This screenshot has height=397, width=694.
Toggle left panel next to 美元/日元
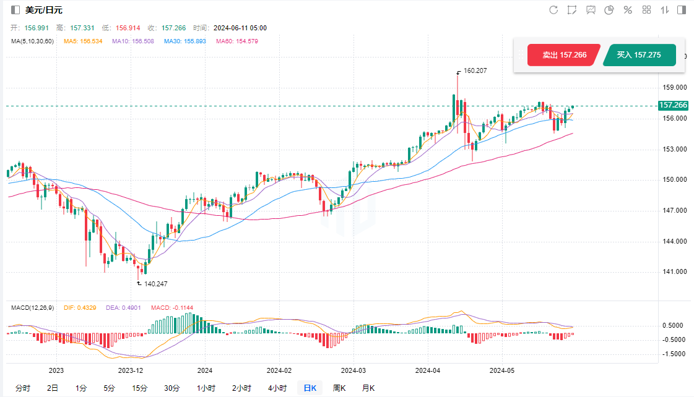click(x=15, y=10)
